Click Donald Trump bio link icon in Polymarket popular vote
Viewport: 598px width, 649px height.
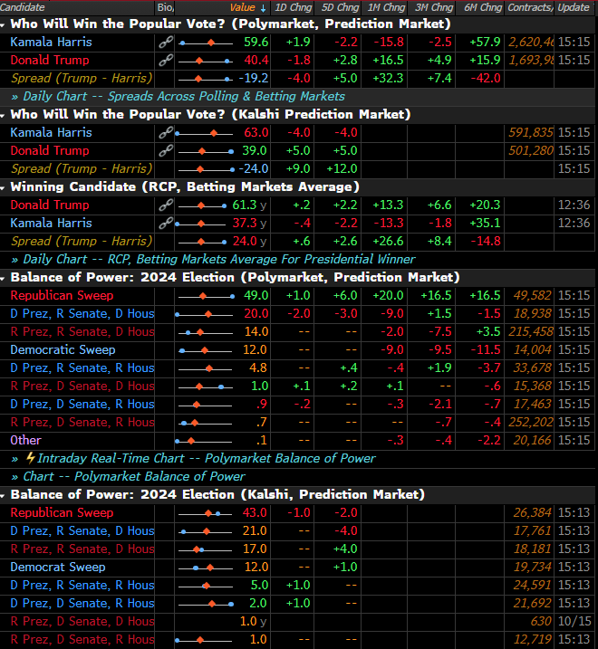(x=165, y=61)
